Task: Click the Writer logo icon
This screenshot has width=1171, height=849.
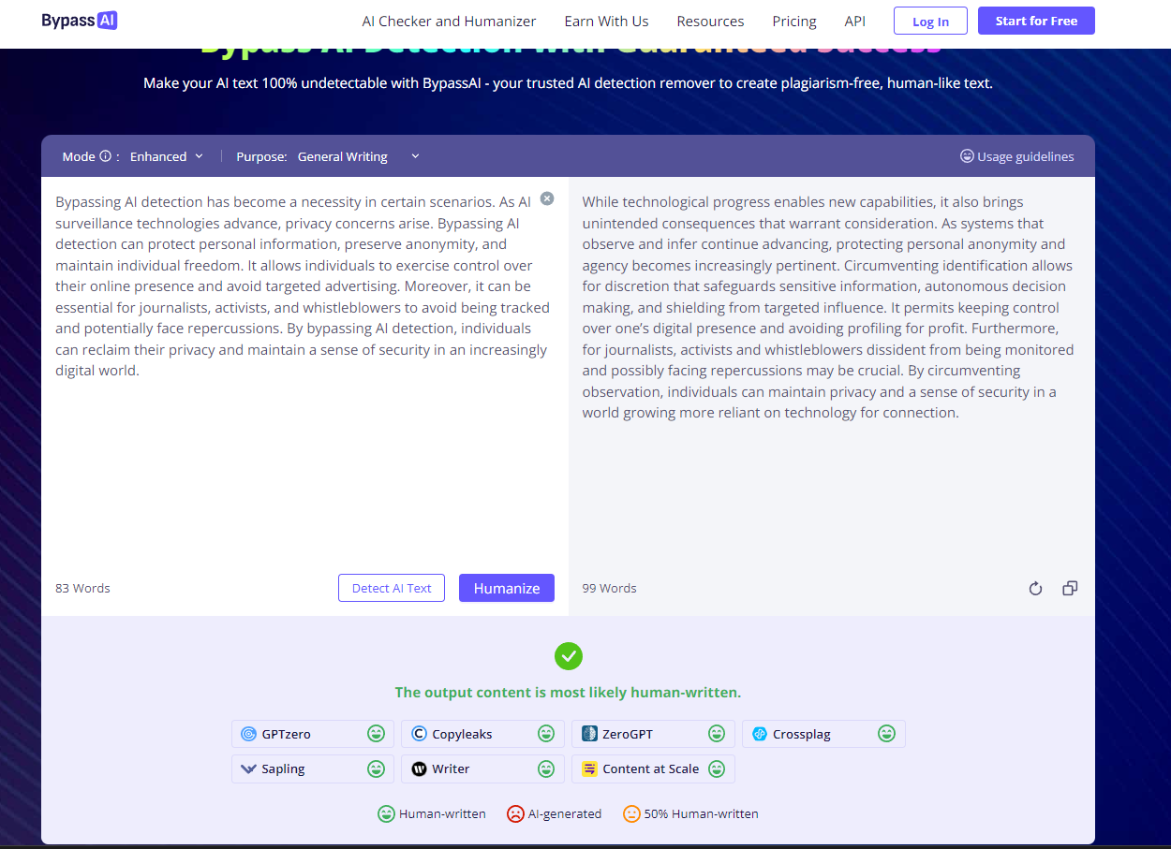Action: 419,768
